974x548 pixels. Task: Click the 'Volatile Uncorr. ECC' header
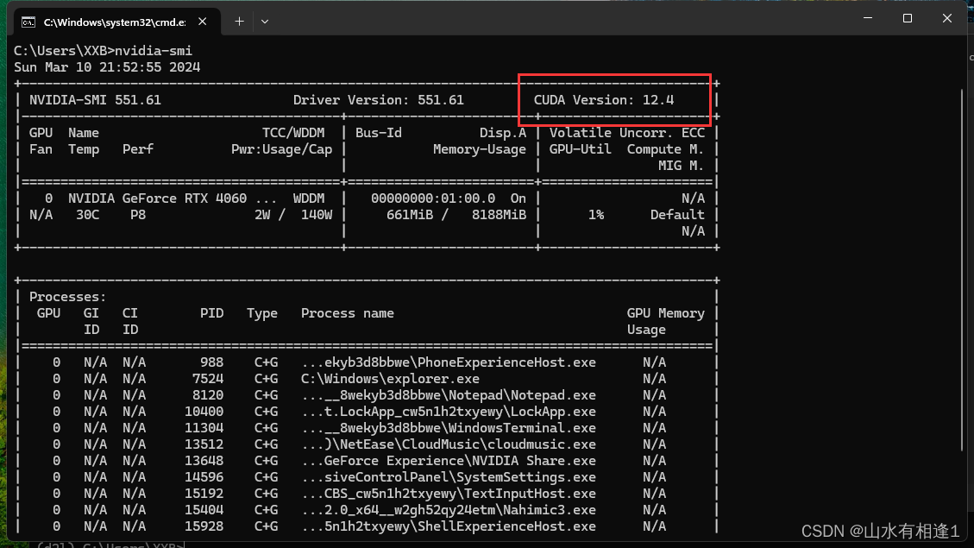pos(627,133)
